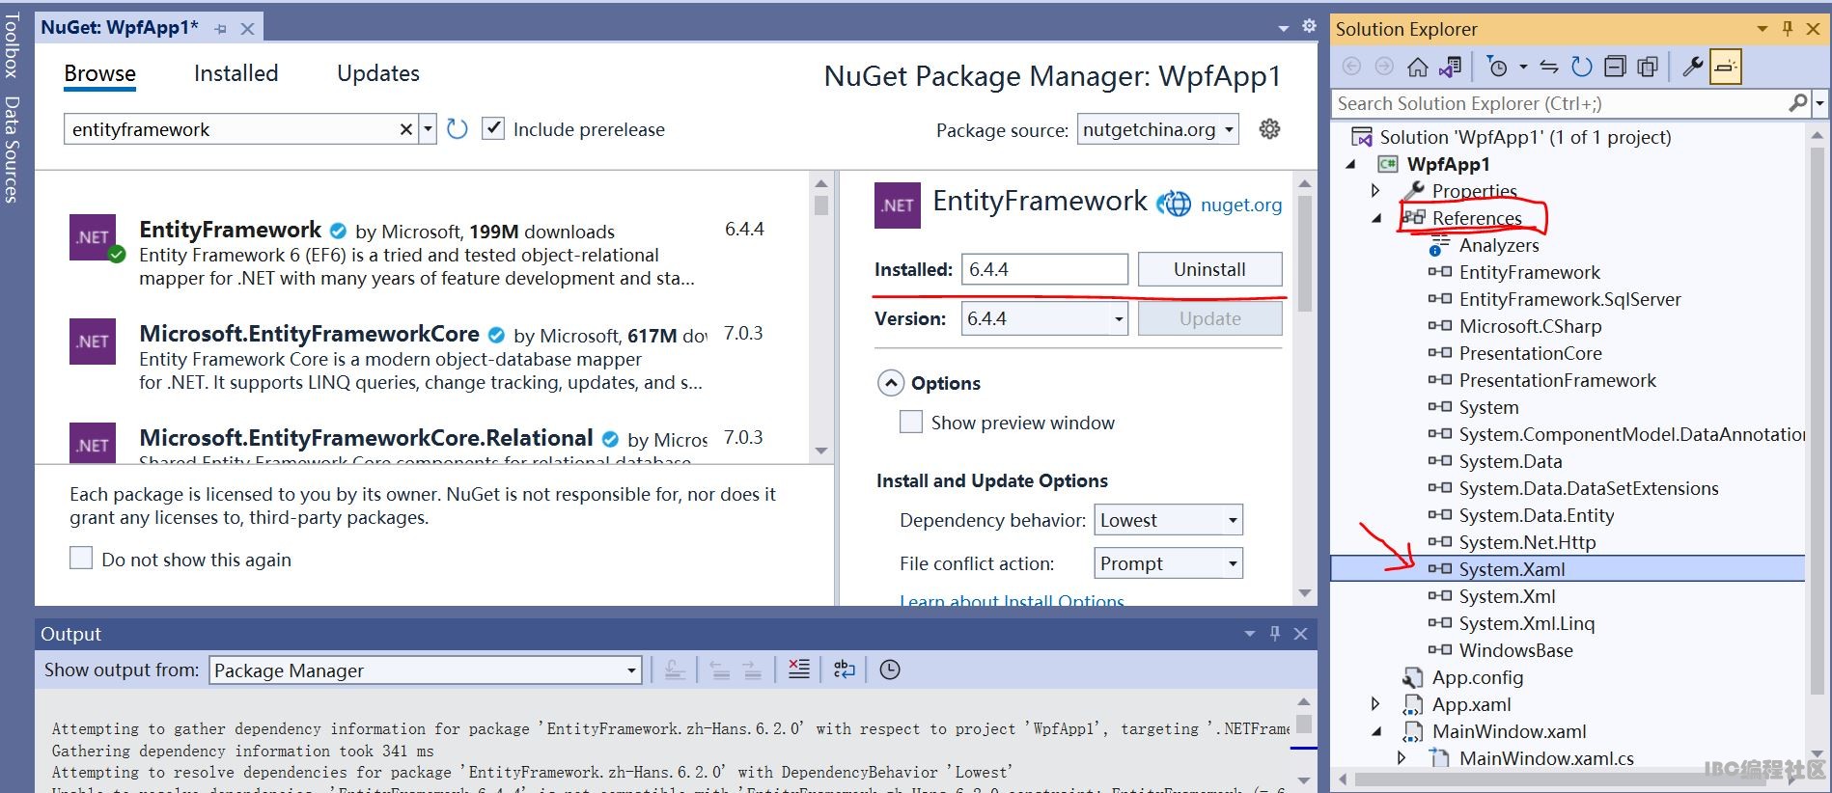Open the Solution Explorer search options dropdown arrow

[1819, 102]
